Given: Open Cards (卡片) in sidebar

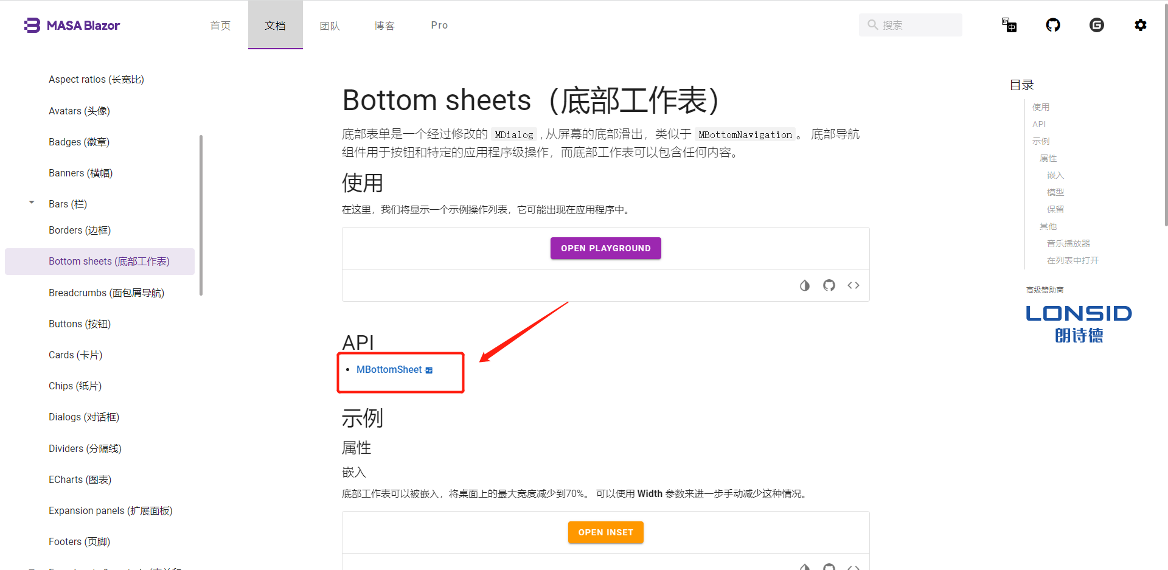Looking at the screenshot, I should coord(75,355).
